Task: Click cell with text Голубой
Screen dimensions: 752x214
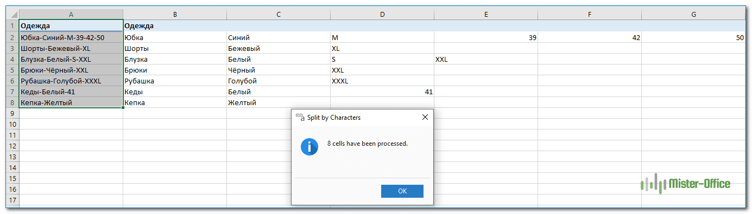Action: coord(279,81)
